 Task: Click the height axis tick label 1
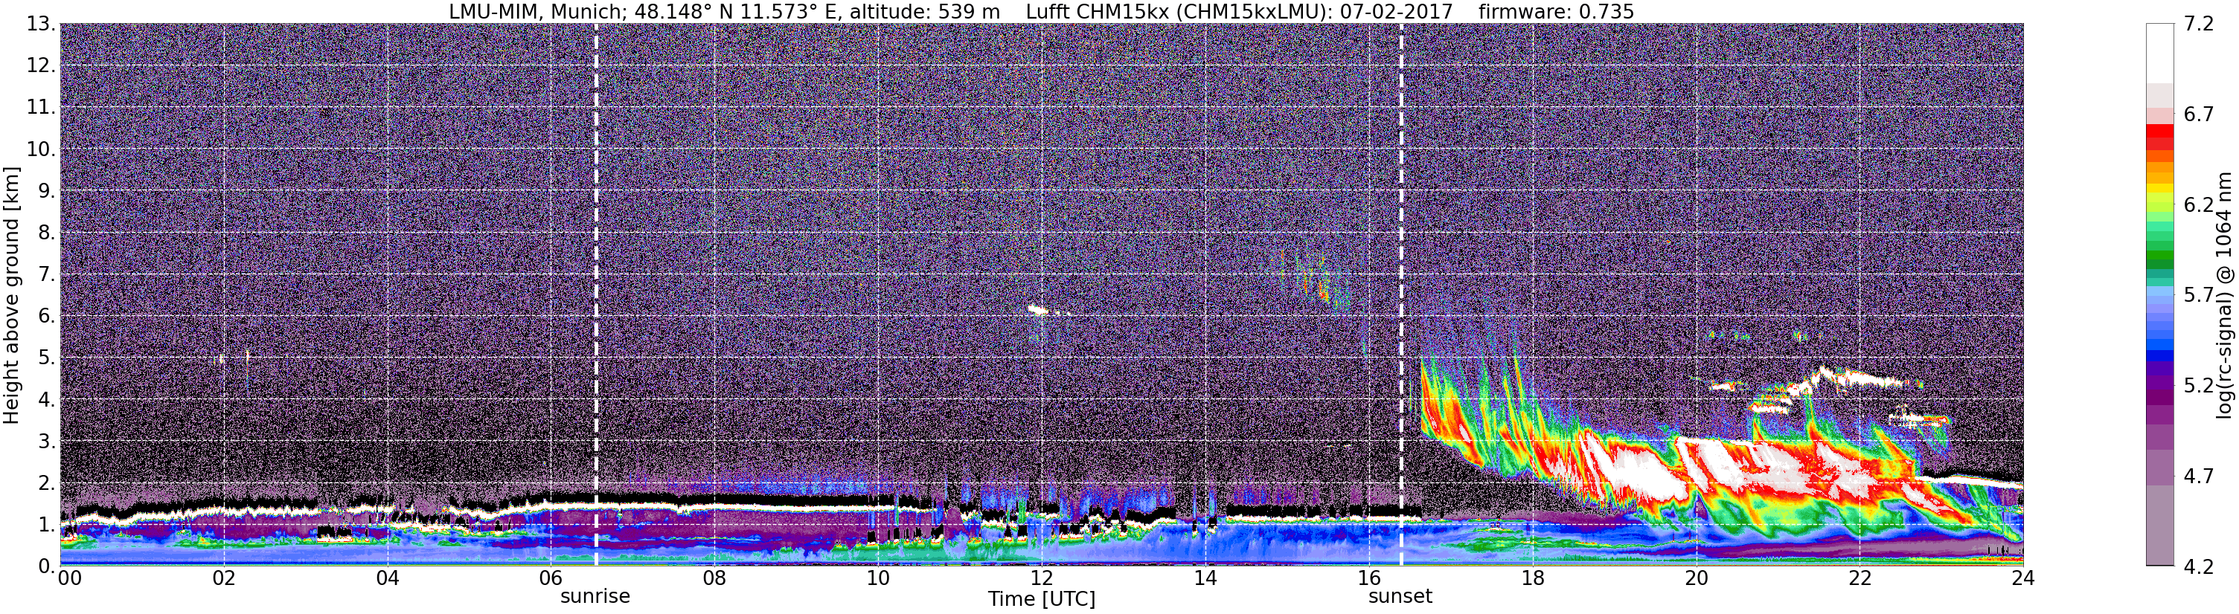tap(46, 525)
